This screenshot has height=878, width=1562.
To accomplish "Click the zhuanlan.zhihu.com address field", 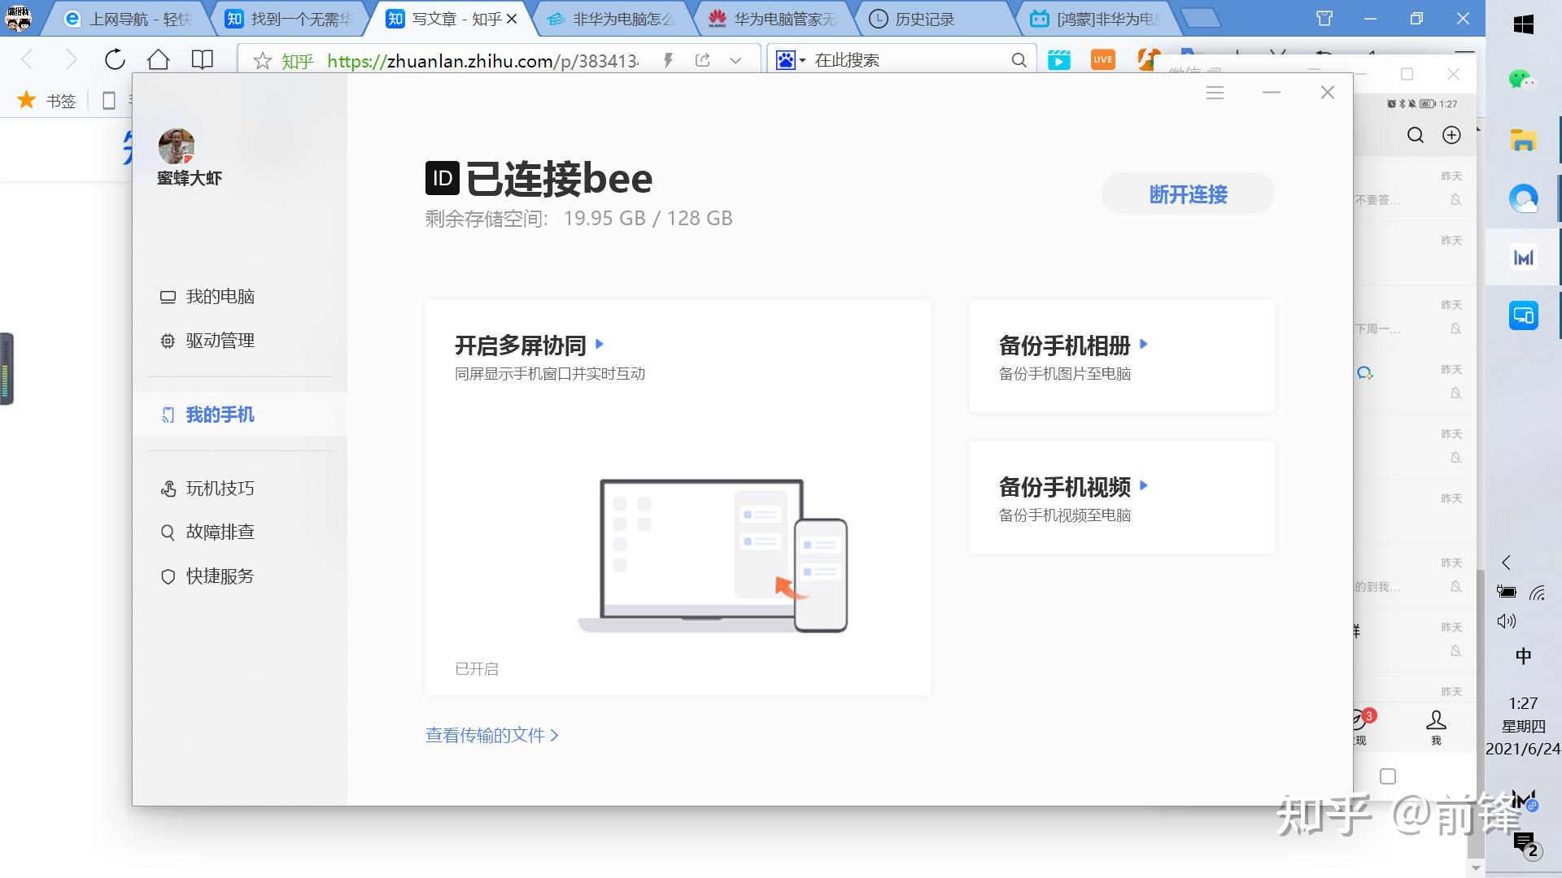I will coord(483,61).
